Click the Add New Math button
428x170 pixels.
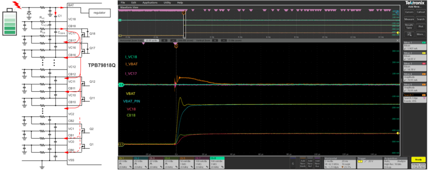click(x=302, y=163)
